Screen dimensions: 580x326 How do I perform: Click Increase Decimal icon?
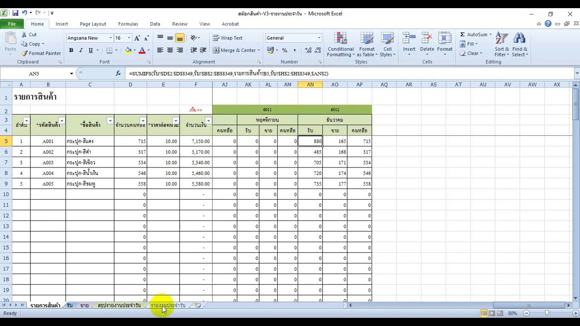point(309,50)
